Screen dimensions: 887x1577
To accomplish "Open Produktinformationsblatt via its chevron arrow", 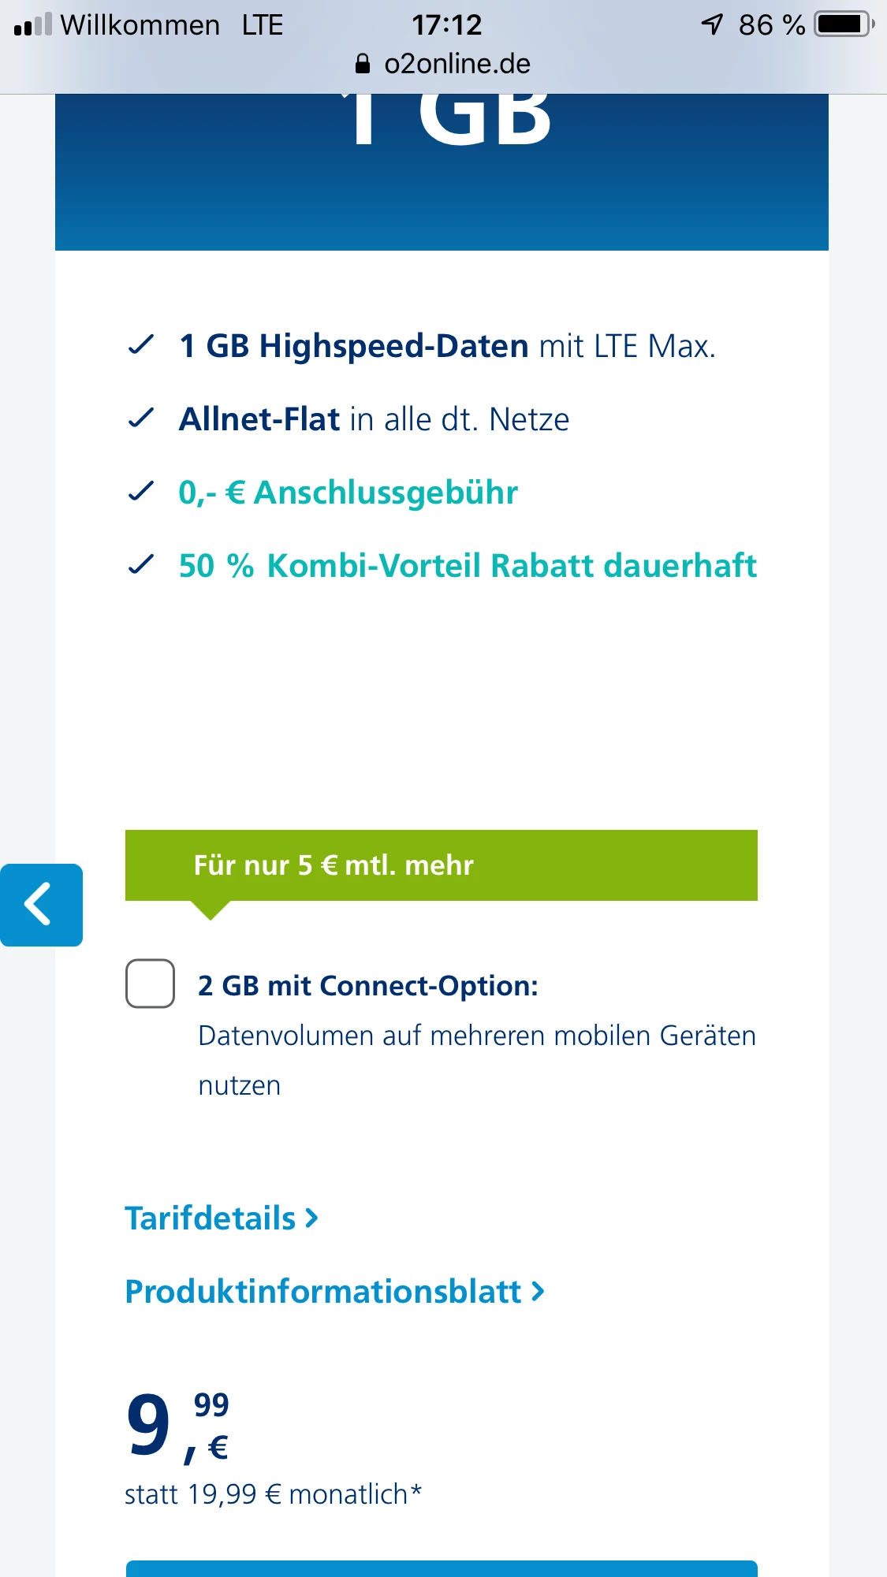I will click(538, 1292).
